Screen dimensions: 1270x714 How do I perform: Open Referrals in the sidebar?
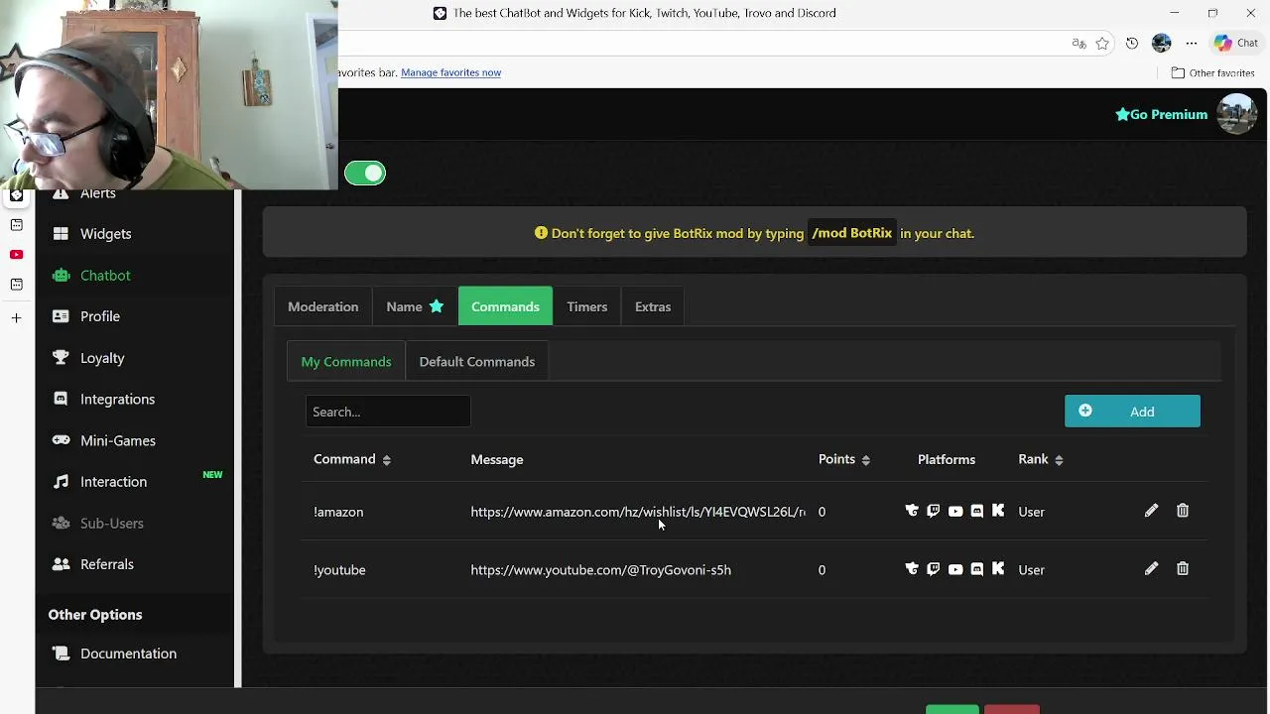(x=106, y=564)
